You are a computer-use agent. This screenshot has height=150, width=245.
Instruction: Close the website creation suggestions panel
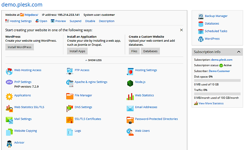tap(181, 30)
